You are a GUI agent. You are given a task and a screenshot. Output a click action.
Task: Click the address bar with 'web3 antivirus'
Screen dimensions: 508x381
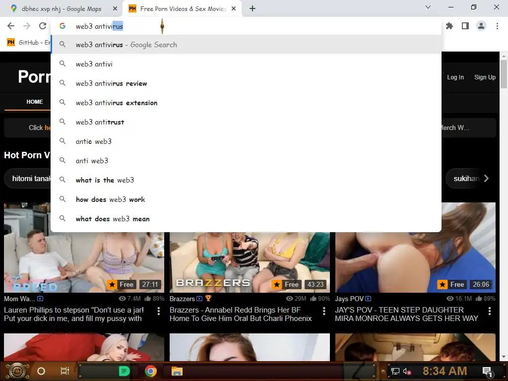pos(246,26)
